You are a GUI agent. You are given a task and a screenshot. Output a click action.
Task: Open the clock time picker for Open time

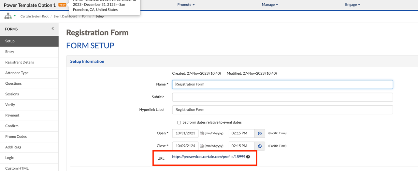(x=260, y=133)
